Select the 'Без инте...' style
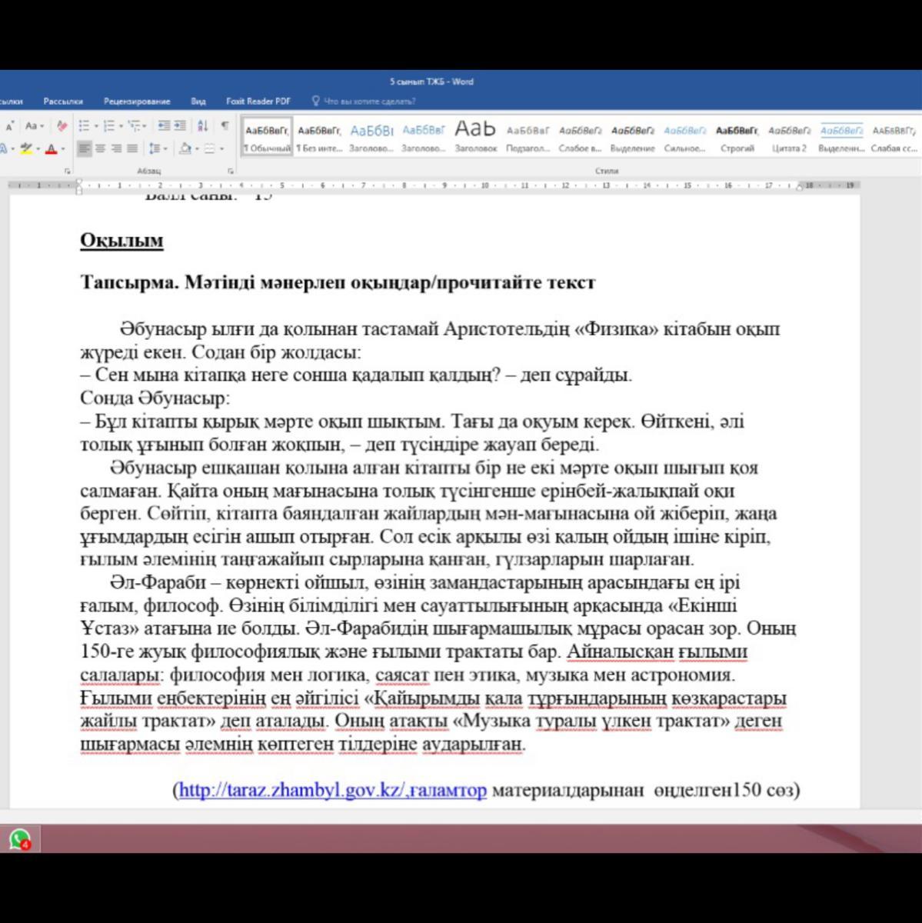 [319, 136]
